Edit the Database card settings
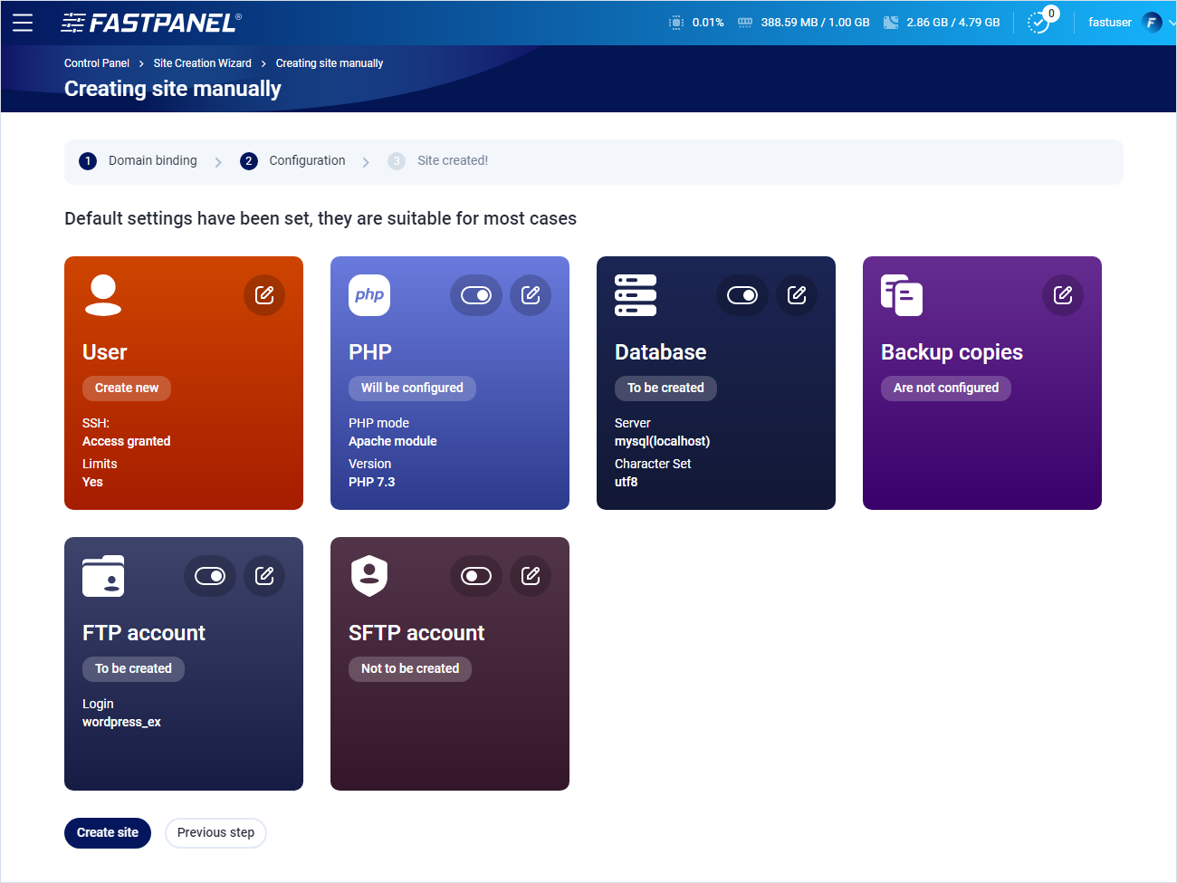Image resolution: width=1177 pixels, height=883 pixels. 797,295
